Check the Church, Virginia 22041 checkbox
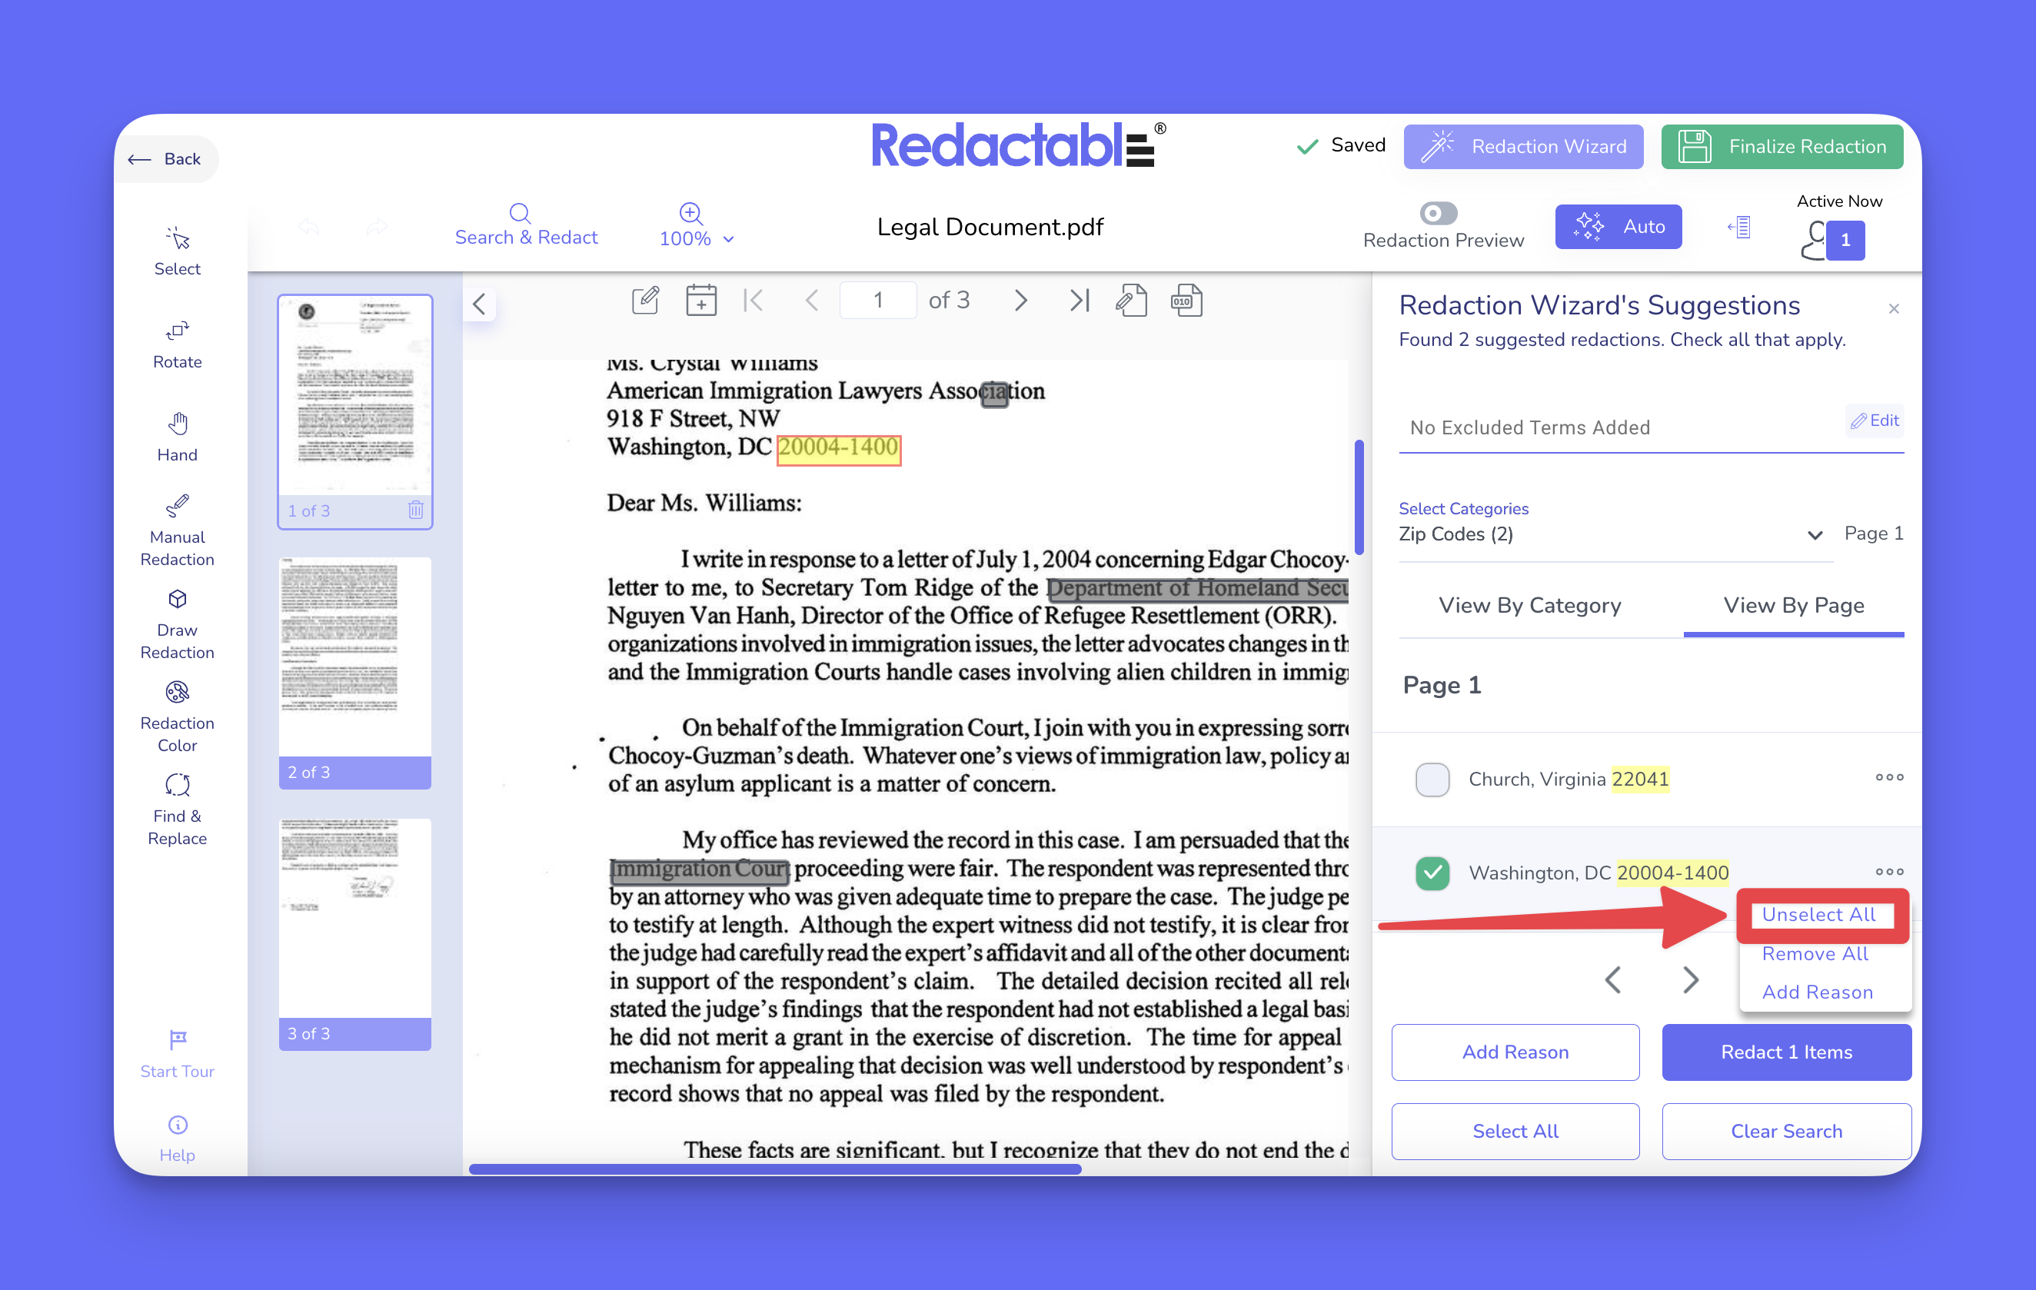Viewport: 2036px width, 1290px height. click(1432, 779)
